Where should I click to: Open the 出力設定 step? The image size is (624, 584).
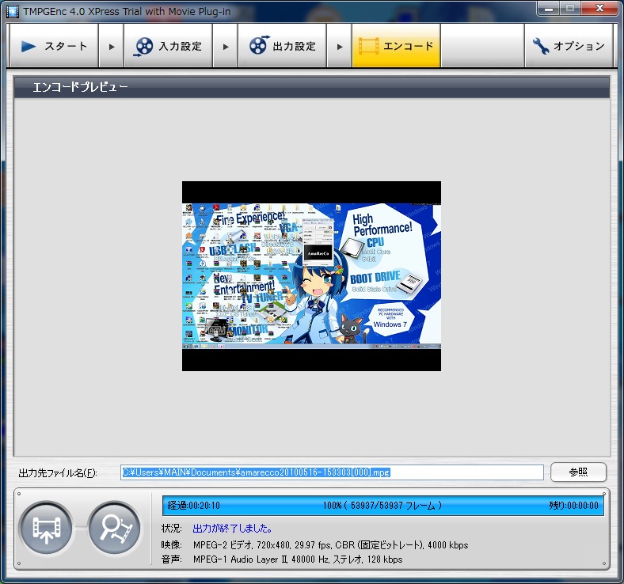point(282,46)
